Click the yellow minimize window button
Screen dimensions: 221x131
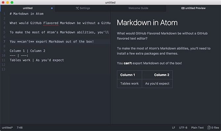click(8, 2)
